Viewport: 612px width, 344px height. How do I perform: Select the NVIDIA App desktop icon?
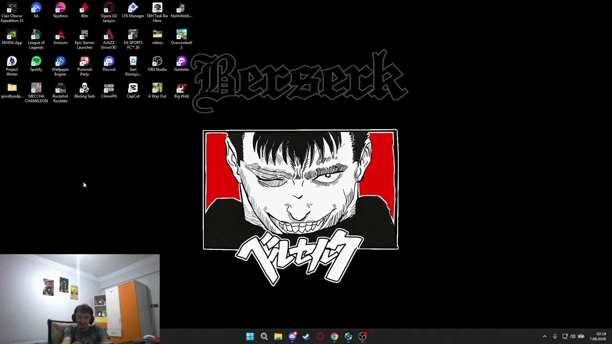tap(12, 37)
